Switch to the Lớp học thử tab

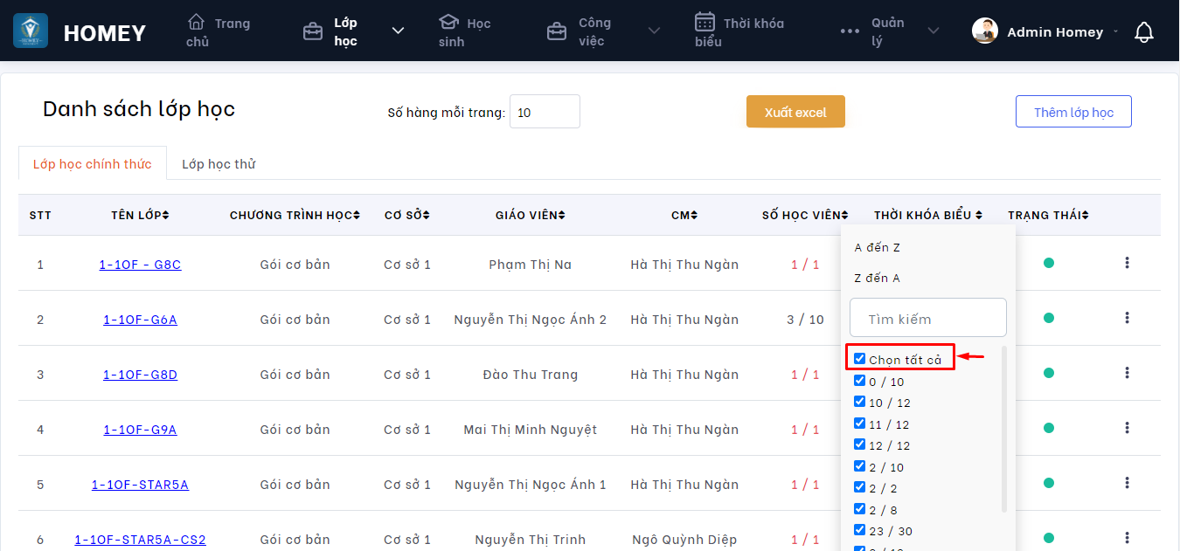click(x=219, y=164)
